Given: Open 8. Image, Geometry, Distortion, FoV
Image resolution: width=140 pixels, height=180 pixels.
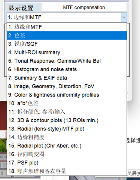Looking at the screenshot, I should pyautogui.click(x=67, y=87).
